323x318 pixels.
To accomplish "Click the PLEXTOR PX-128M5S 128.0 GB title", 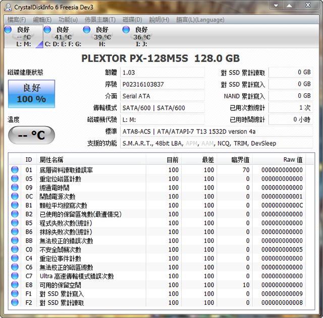I will click(160, 58).
